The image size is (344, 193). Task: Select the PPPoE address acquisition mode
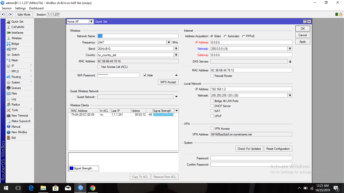[244, 36]
